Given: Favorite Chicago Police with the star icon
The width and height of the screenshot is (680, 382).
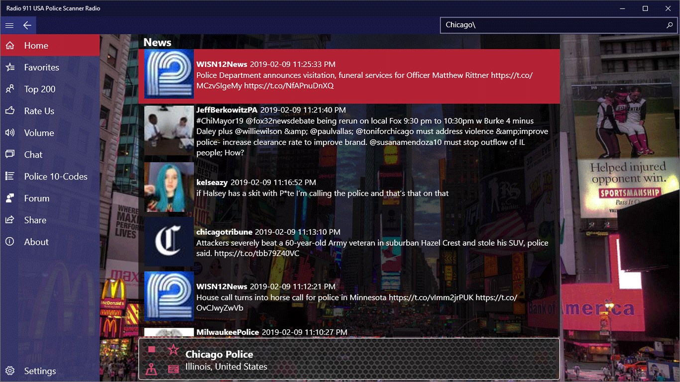Looking at the screenshot, I should pyautogui.click(x=173, y=350).
